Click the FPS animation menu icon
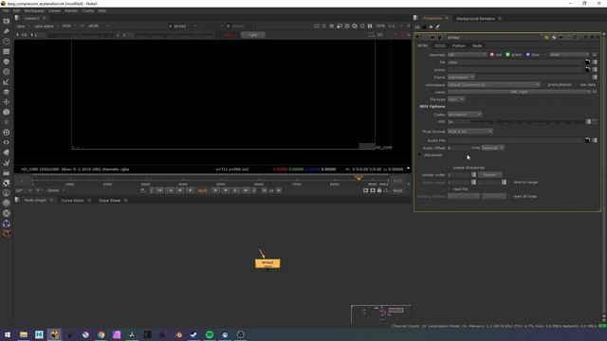Viewport: 607px width, 341px height. tap(595, 121)
